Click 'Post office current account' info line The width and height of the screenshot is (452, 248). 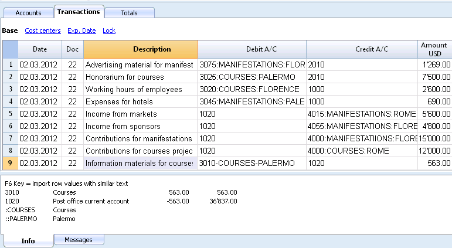[x=91, y=201]
